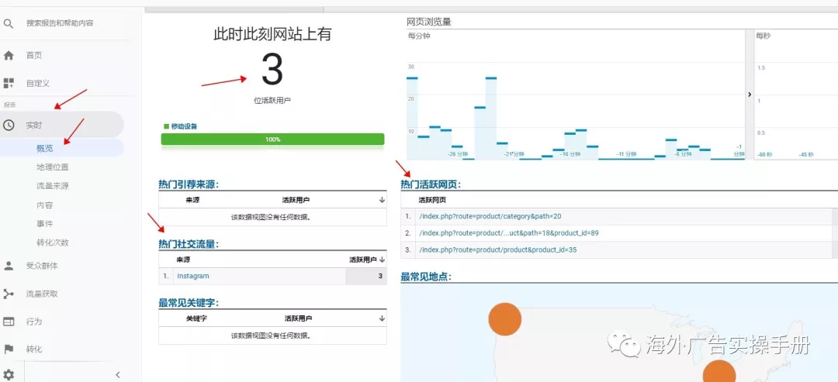Click the 行为 behavior icon
The image size is (838, 382).
pos(9,322)
